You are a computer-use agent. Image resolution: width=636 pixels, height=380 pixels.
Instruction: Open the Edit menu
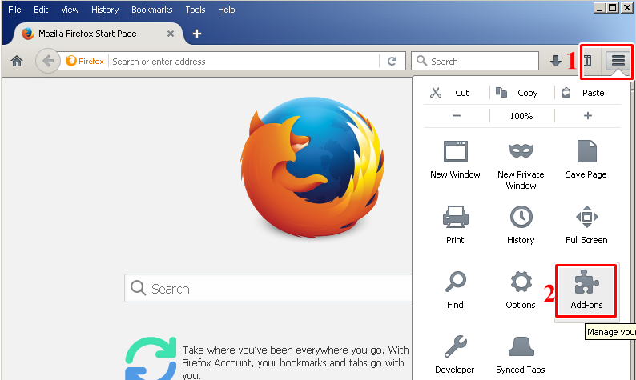click(41, 10)
